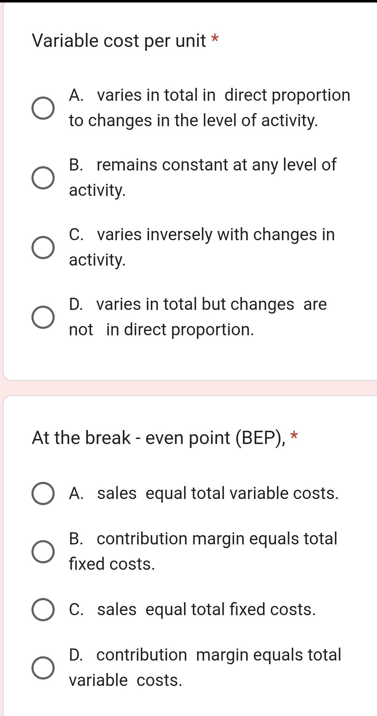This screenshot has width=377, height=716.
Task: Choose radio circle for 'remains constant at any level'
Action: tap(43, 178)
